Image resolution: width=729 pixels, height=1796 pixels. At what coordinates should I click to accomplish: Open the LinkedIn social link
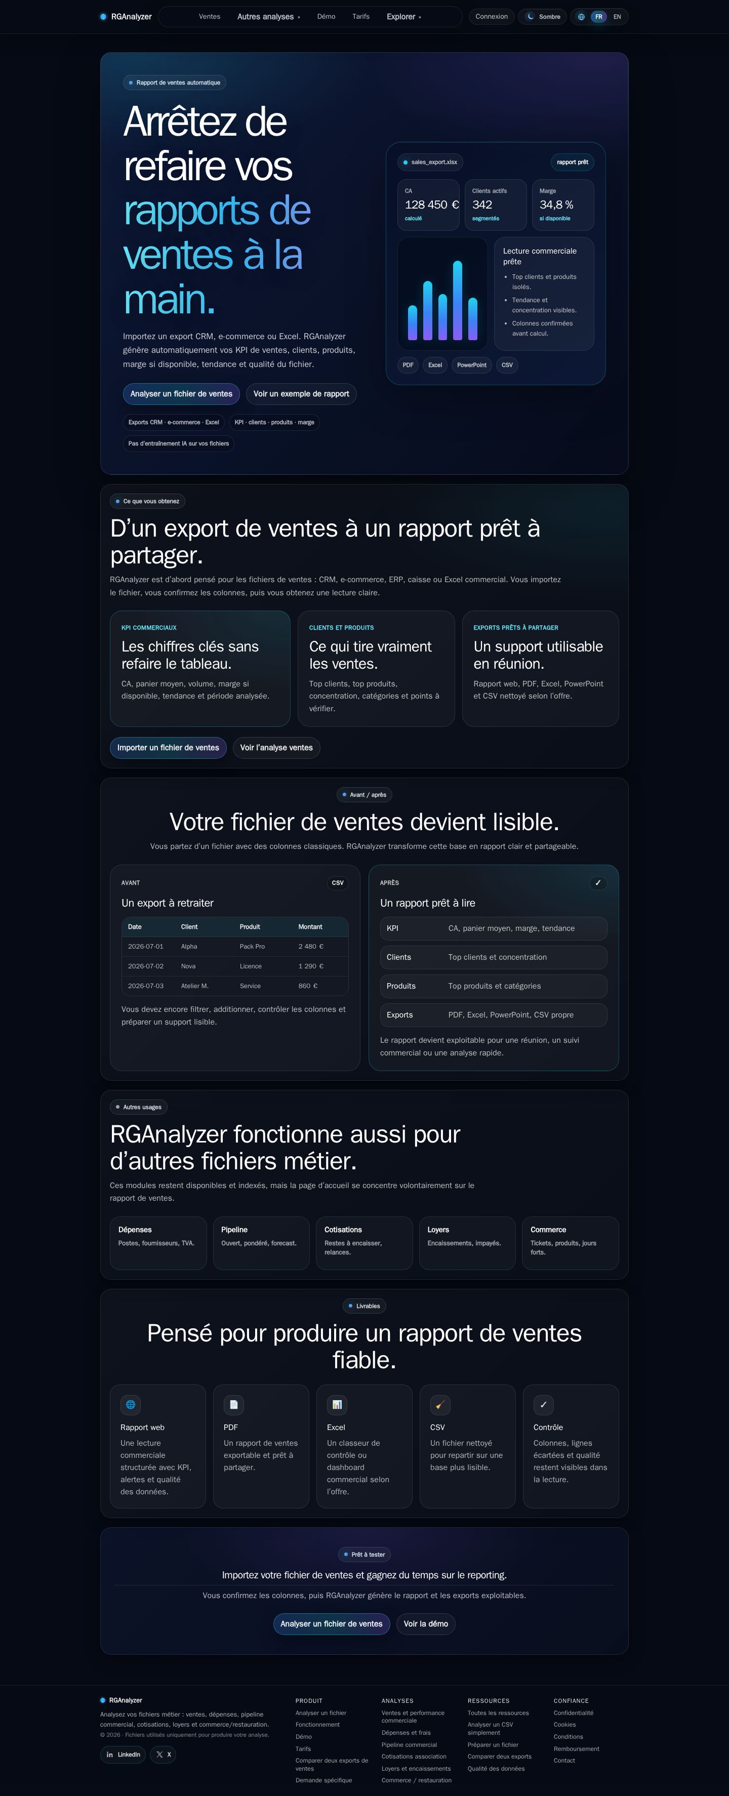(124, 1754)
